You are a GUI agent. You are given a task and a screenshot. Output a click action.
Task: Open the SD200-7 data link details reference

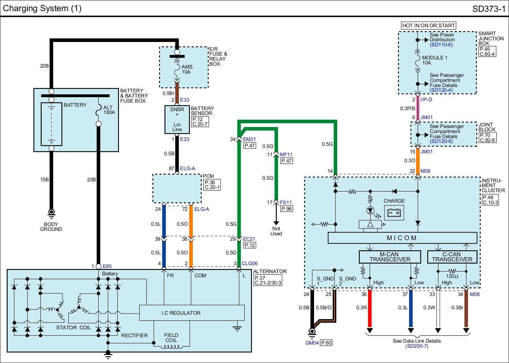[417, 346]
